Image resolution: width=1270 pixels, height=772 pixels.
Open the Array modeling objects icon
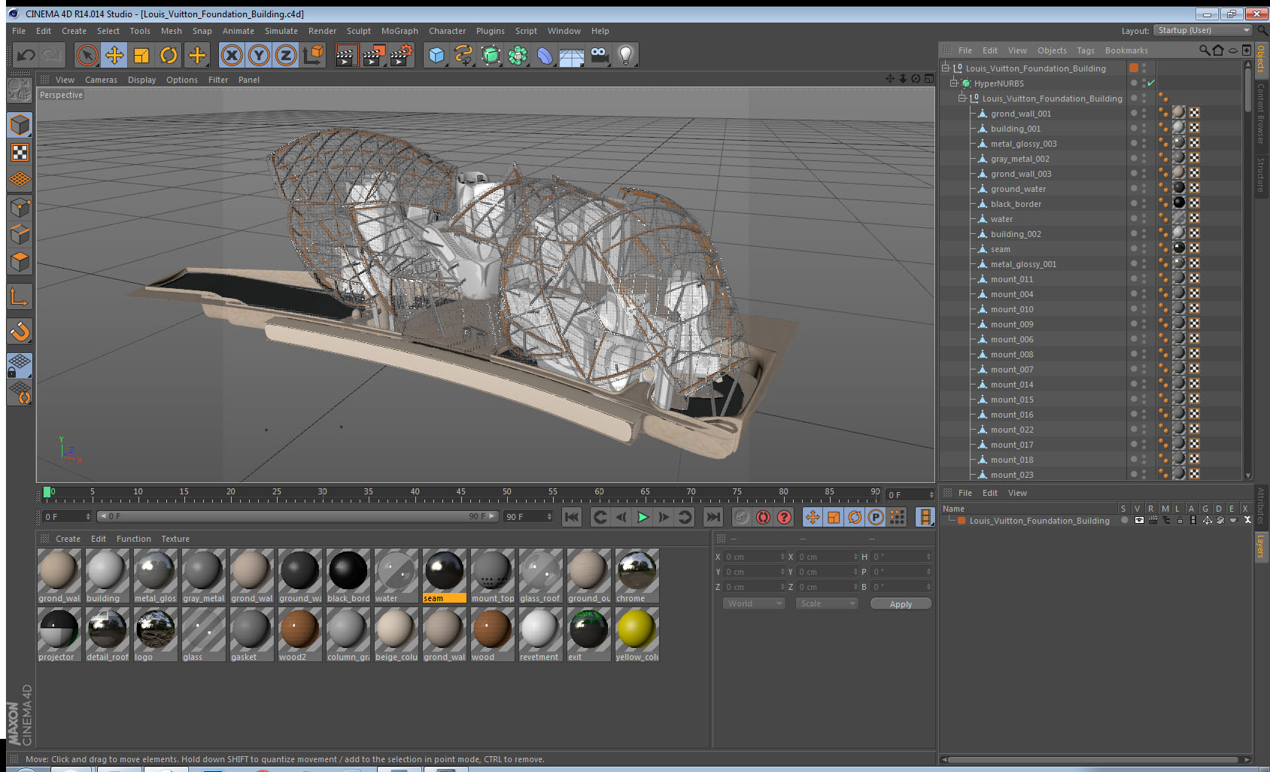point(518,55)
